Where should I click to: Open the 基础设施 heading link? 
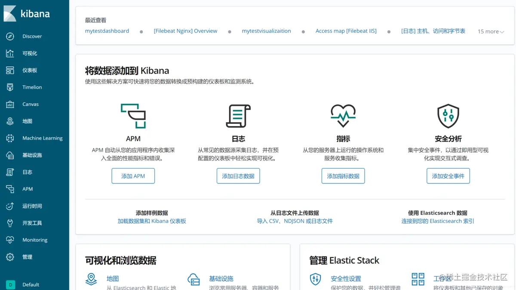coord(221,279)
